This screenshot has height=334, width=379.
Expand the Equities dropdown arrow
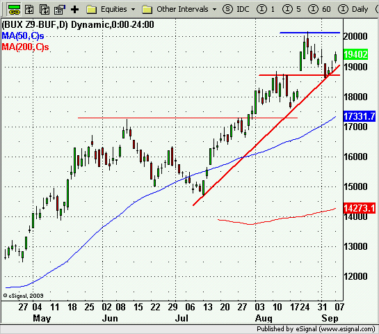(133, 10)
